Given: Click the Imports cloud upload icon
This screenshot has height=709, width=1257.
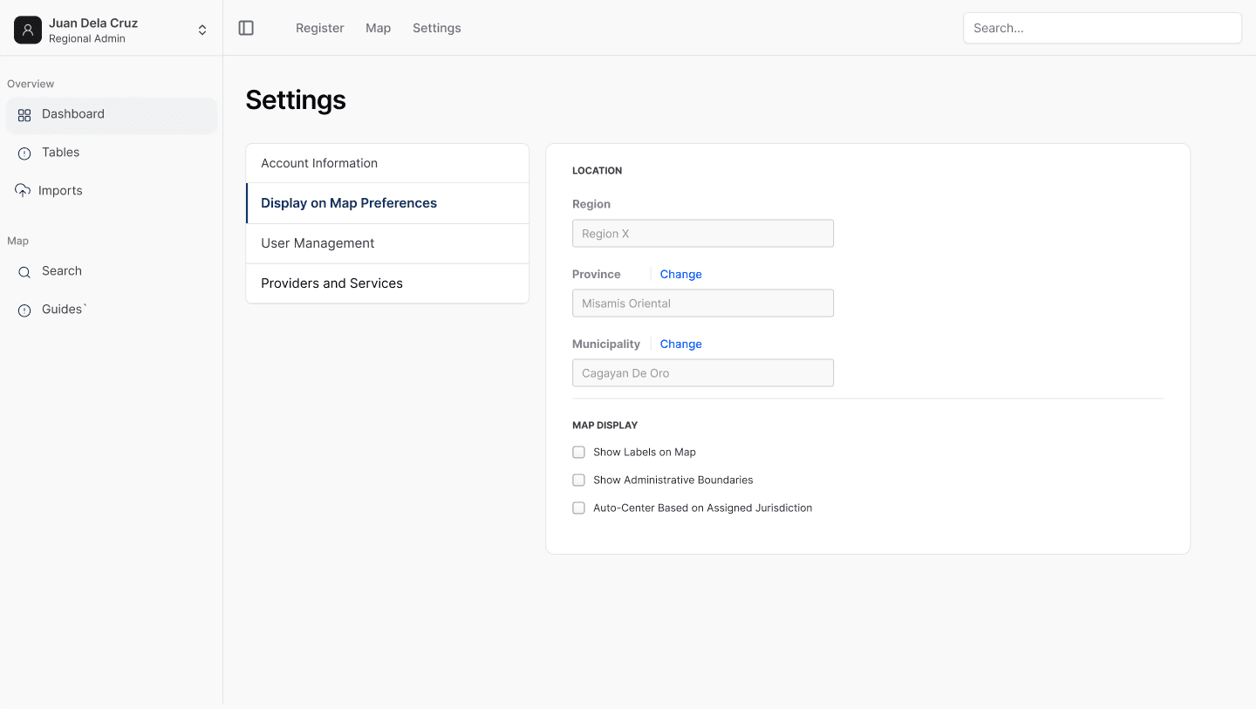Looking at the screenshot, I should pyautogui.click(x=23, y=190).
